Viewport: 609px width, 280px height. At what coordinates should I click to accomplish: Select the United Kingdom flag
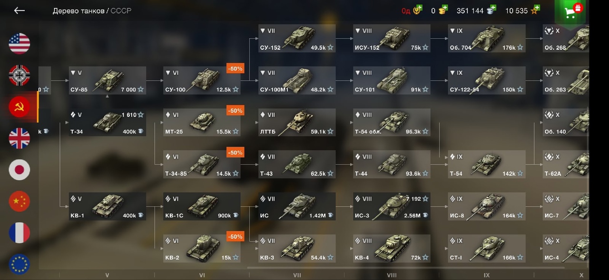pyautogui.click(x=20, y=139)
